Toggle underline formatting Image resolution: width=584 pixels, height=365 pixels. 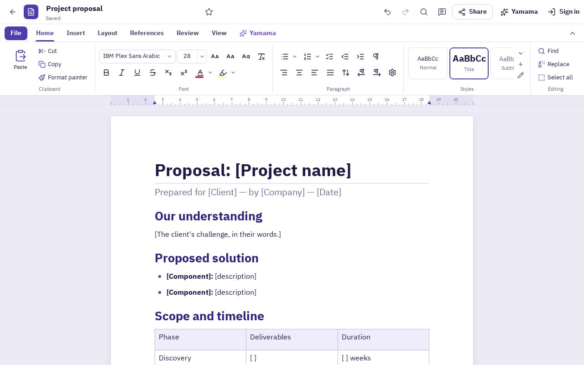pos(137,73)
